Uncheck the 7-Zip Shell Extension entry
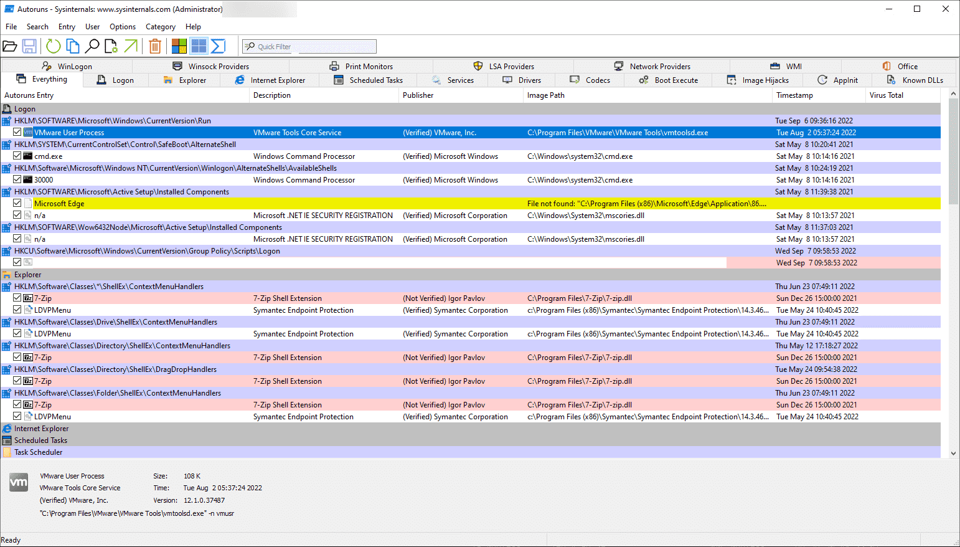The height and width of the screenshot is (547, 960). (x=17, y=298)
